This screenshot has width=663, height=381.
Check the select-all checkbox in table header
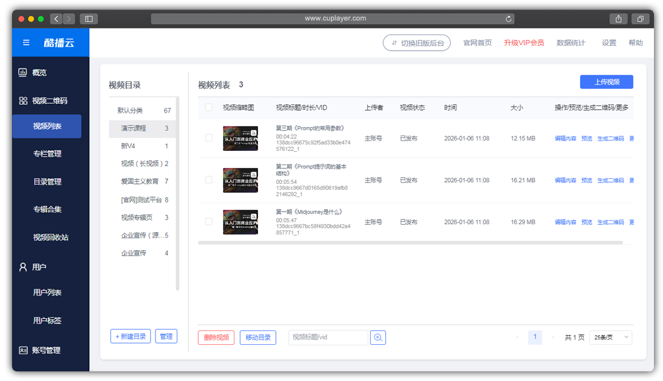click(209, 107)
